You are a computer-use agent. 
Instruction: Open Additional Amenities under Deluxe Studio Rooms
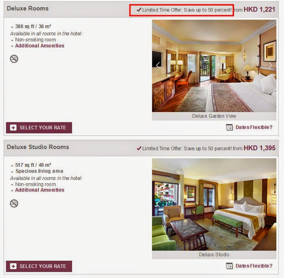(39, 190)
